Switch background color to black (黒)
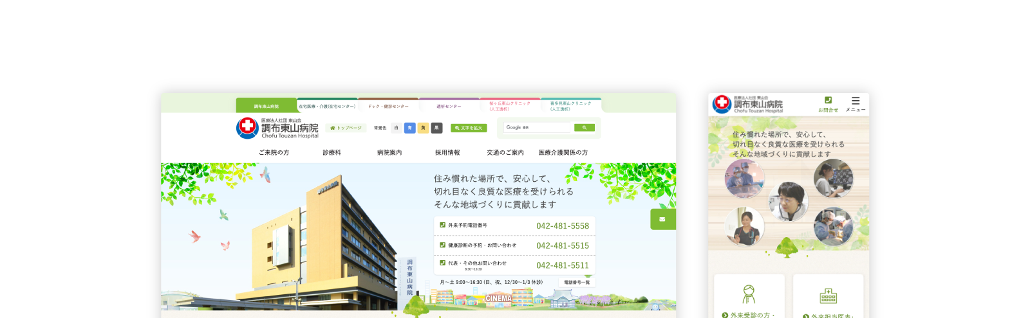This screenshot has width=1030, height=318. 436,128
